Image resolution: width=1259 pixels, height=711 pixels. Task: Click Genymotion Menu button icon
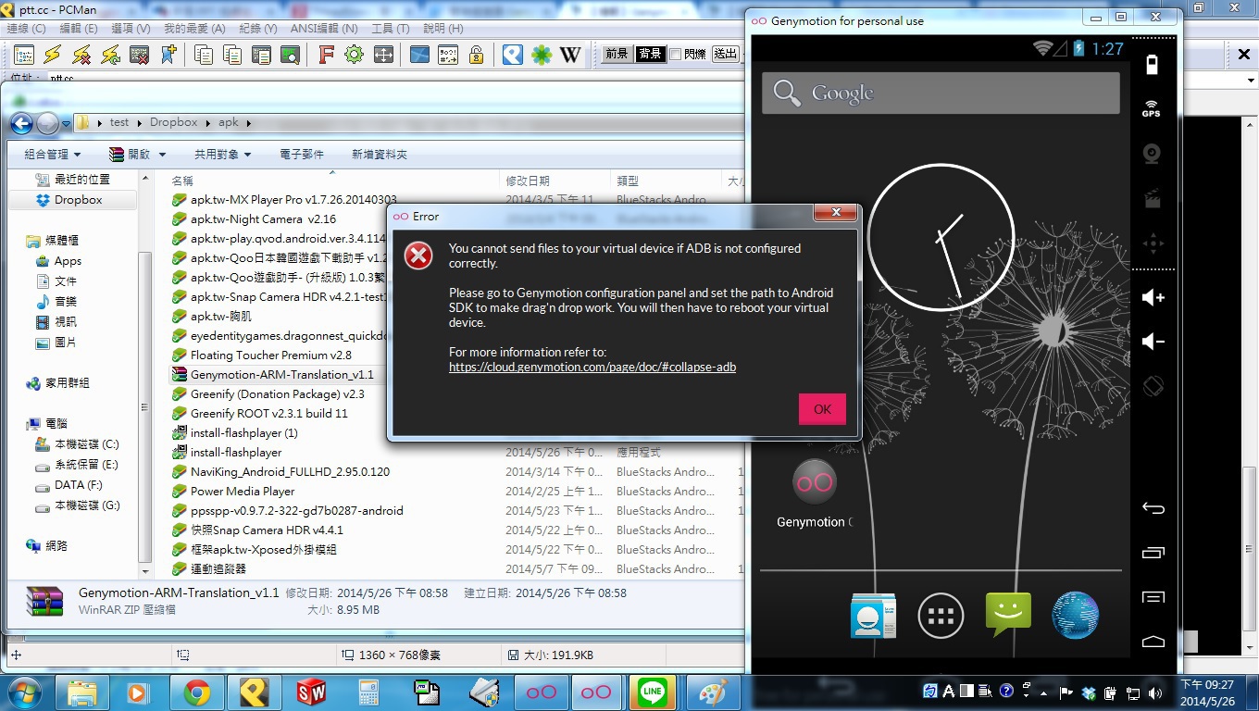[1153, 597]
